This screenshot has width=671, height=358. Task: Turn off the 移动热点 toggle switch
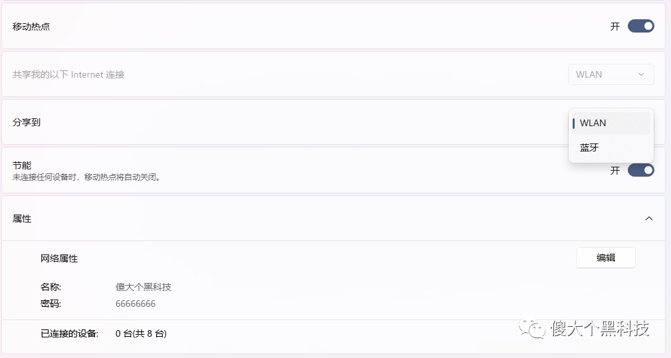[640, 26]
